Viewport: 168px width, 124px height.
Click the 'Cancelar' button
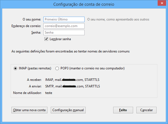(x=146, y=110)
